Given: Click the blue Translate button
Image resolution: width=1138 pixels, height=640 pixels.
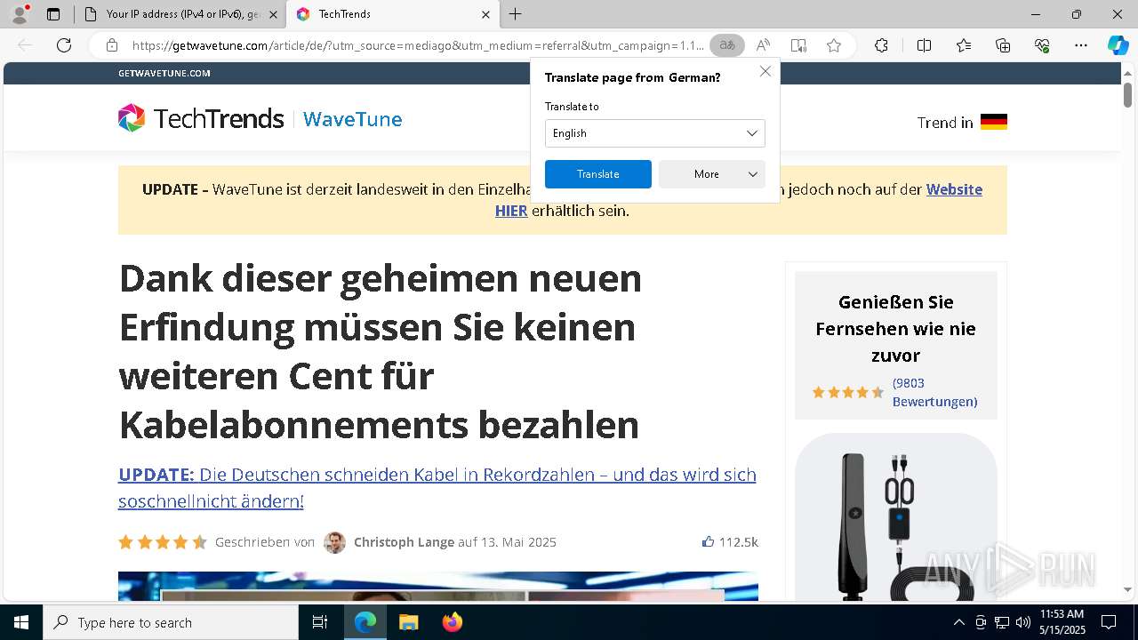Looking at the screenshot, I should 598,174.
